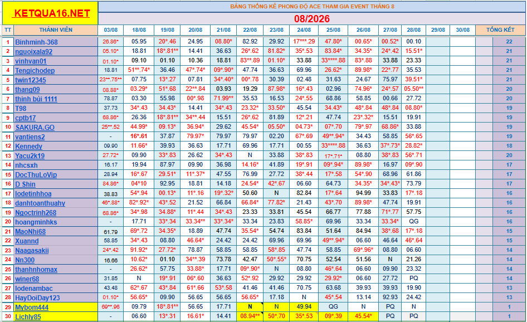Select the 27/08 date header
This screenshot has height=322, width=527.
pos(390,30)
